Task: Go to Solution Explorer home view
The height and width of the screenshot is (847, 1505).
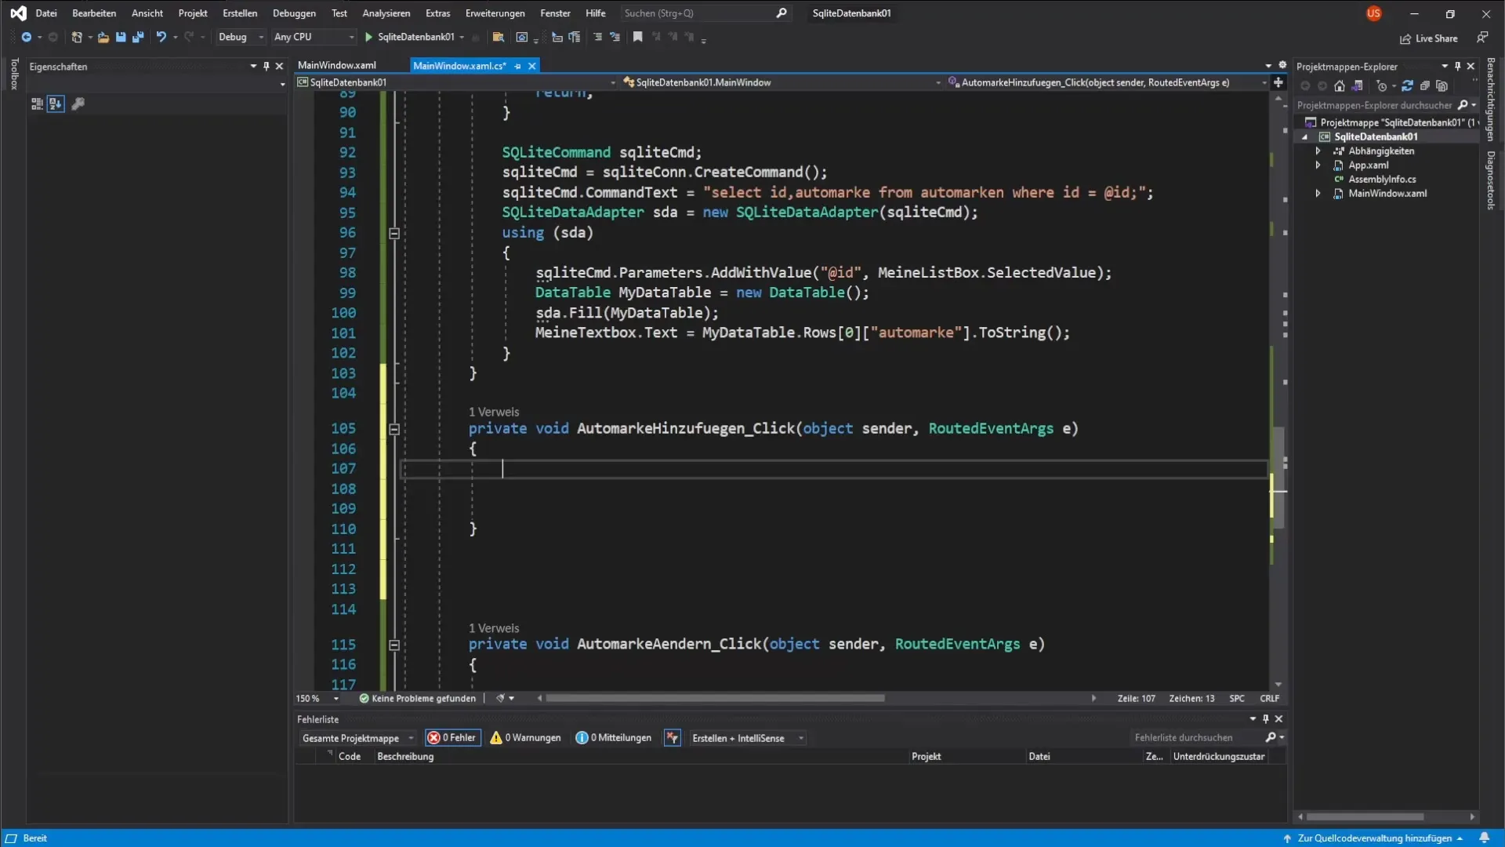Action: pos(1340,86)
